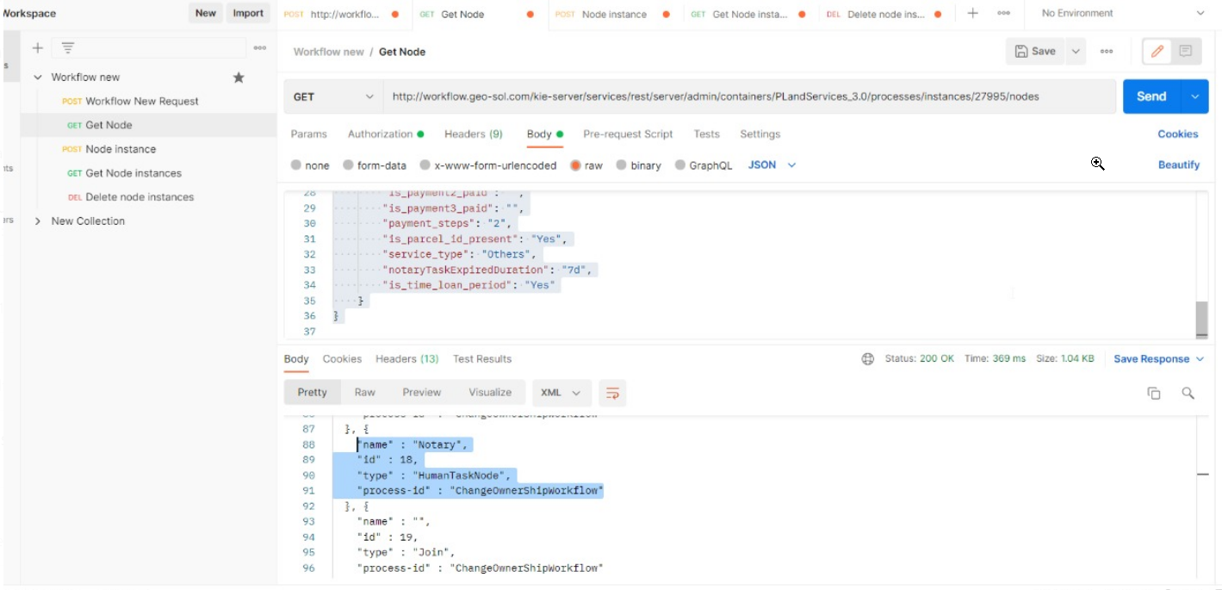This screenshot has width=1222, height=590.
Task: Open the Settings tab
Action: tap(760, 134)
